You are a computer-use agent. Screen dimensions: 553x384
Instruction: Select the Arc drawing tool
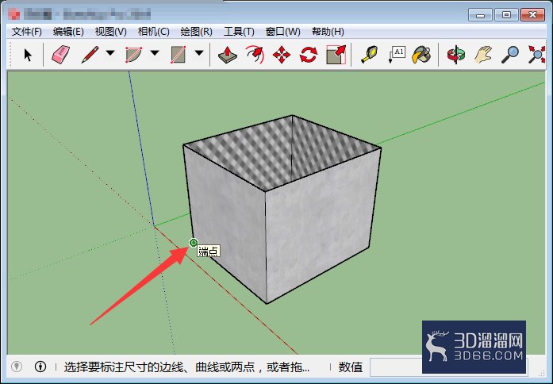(x=133, y=55)
